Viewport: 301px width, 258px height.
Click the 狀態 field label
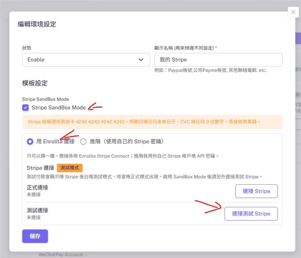pos(26,48)
